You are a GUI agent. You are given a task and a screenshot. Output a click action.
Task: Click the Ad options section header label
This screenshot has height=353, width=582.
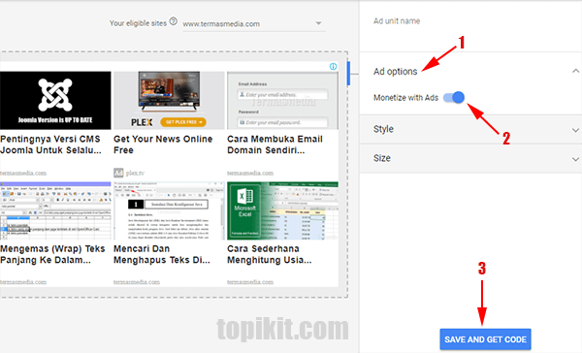tap(396, 72)
